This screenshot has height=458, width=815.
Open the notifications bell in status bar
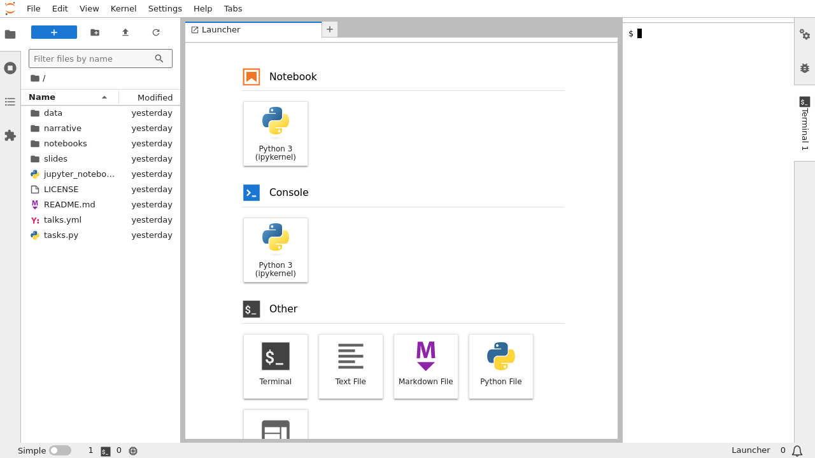coord(797,450)
